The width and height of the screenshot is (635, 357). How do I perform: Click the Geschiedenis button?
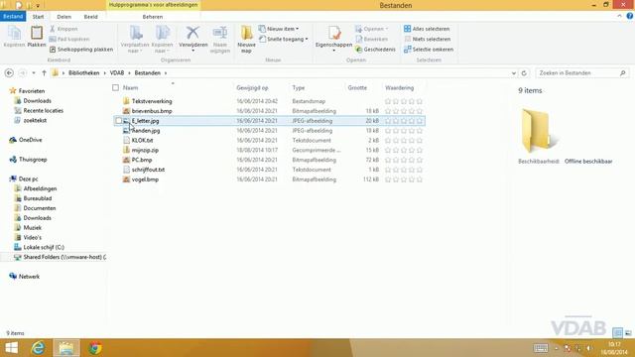click(375, 49)
